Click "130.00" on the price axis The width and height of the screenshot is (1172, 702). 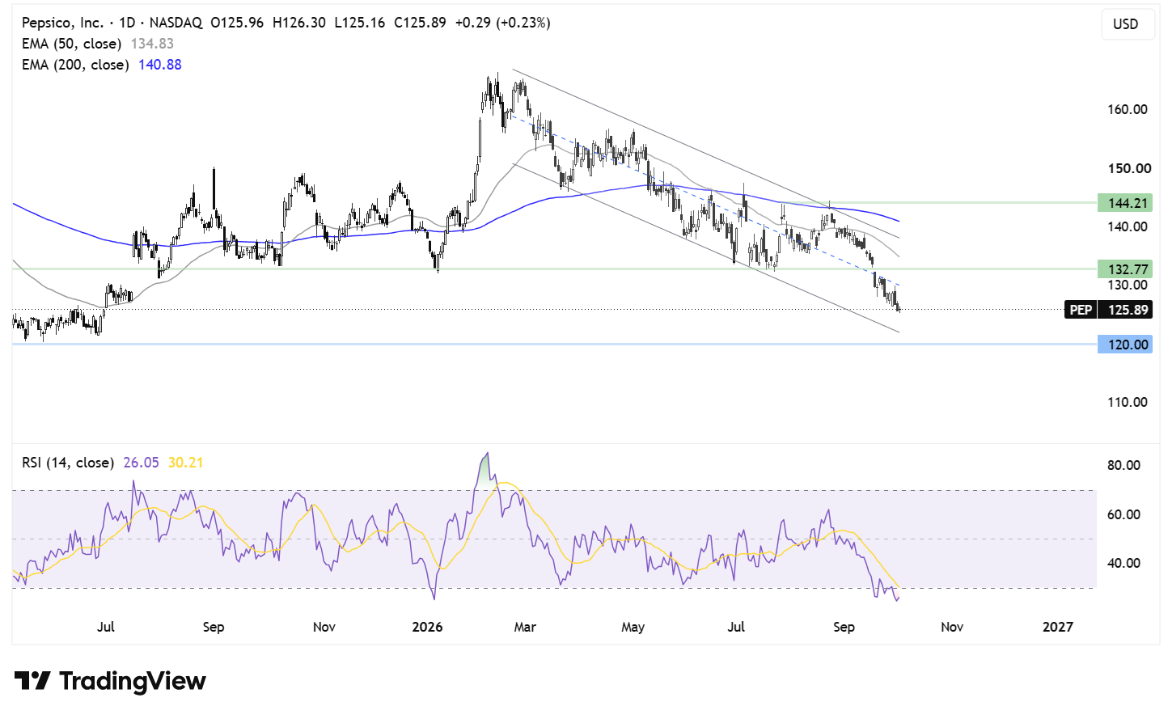tap(1128, 285)
